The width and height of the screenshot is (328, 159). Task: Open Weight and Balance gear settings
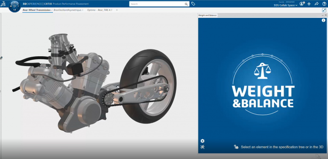tap(202, 141)
